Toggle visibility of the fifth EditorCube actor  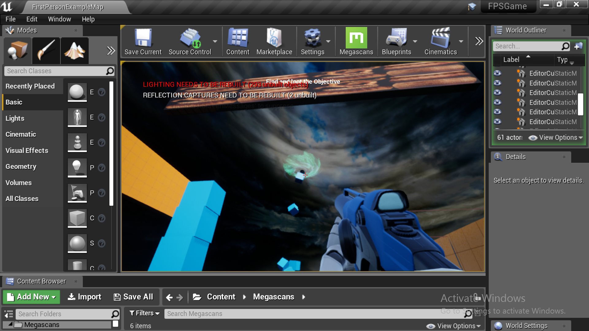click(x=497, y=112)
